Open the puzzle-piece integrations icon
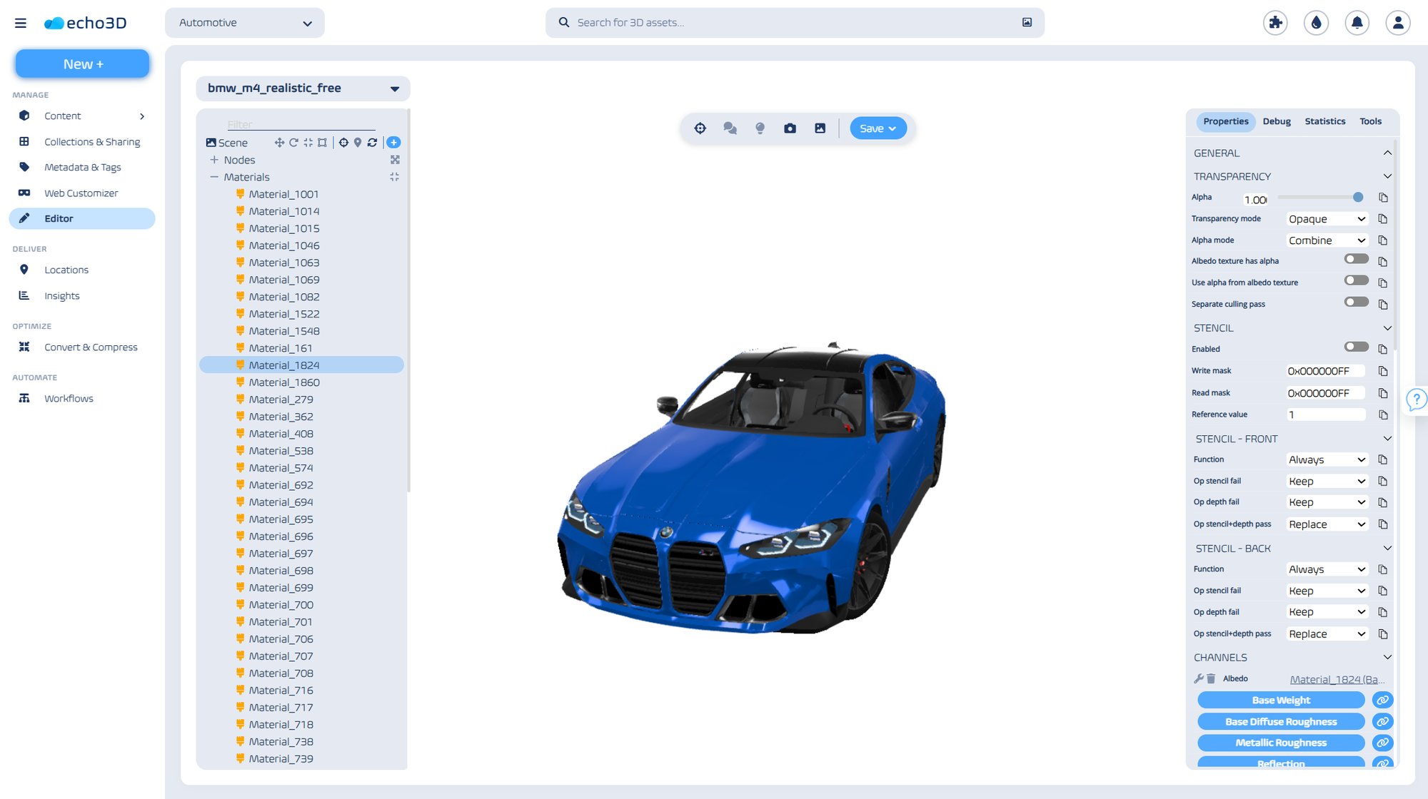The width and height of the screenshot is (1428, 799). (1275, 23)
